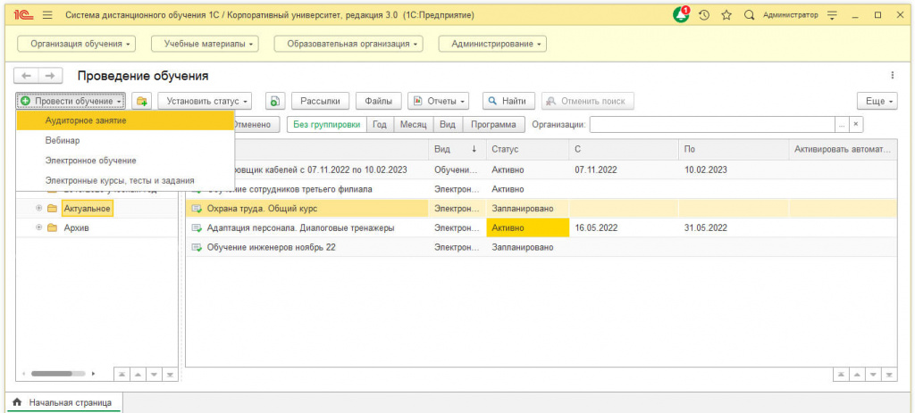Open Провести обучение dropdown button
The width and height of the screenshot is (915, 413).
71,102
